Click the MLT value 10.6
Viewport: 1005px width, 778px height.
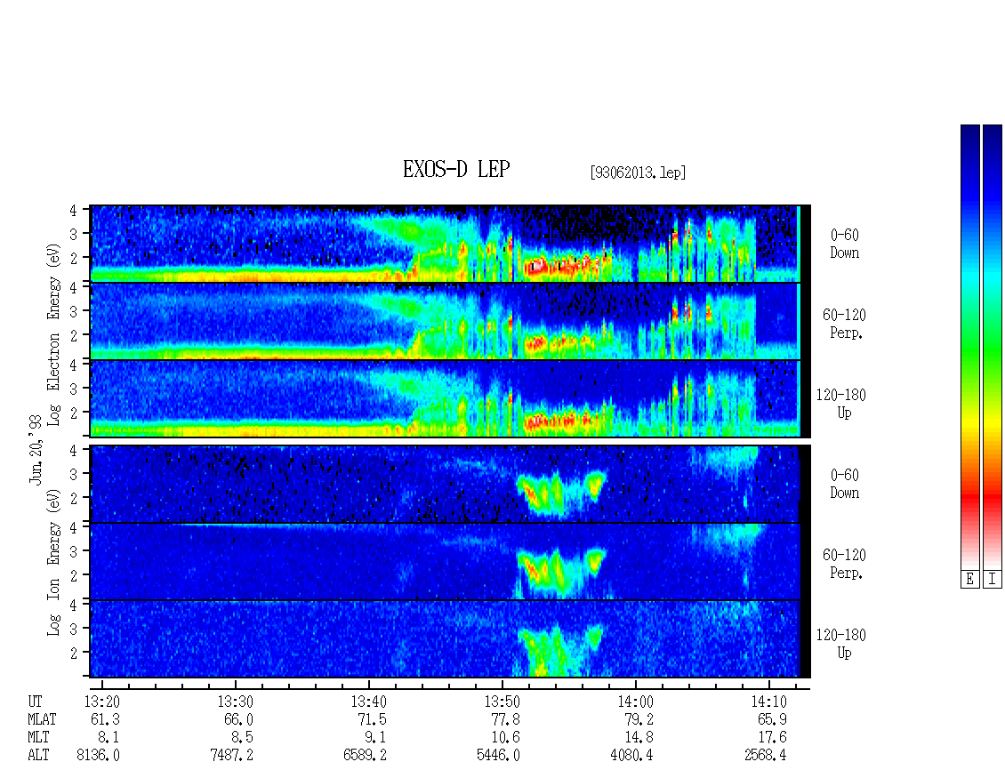[x=505, y=738]
